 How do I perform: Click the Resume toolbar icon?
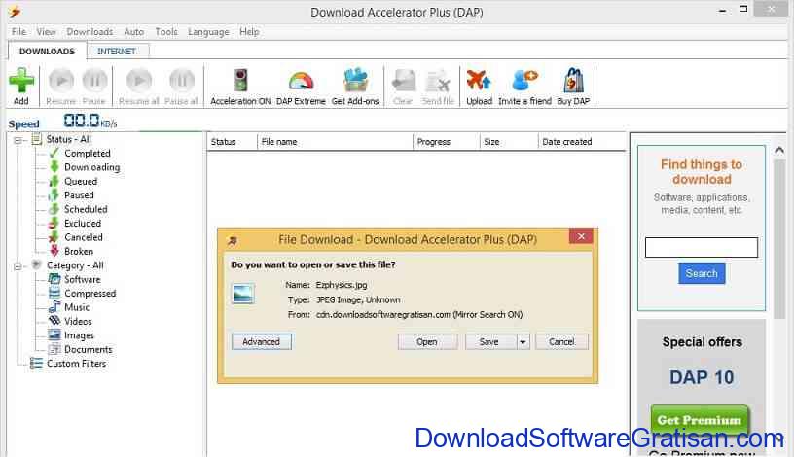61,81
